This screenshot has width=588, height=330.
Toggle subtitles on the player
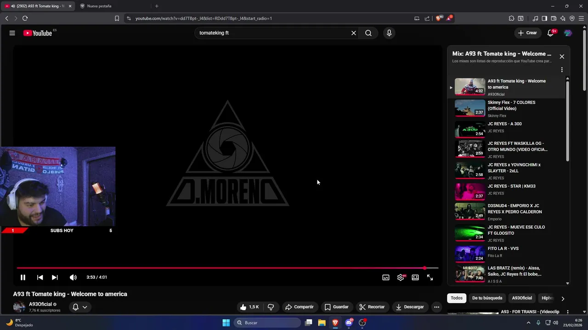tap(386, 277)
